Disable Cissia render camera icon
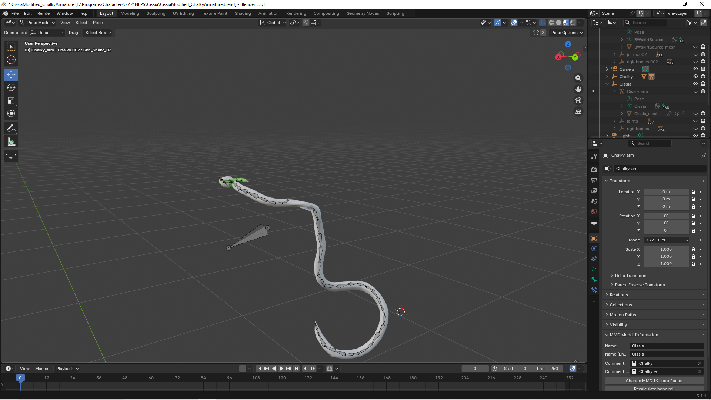 pos(703,84)
